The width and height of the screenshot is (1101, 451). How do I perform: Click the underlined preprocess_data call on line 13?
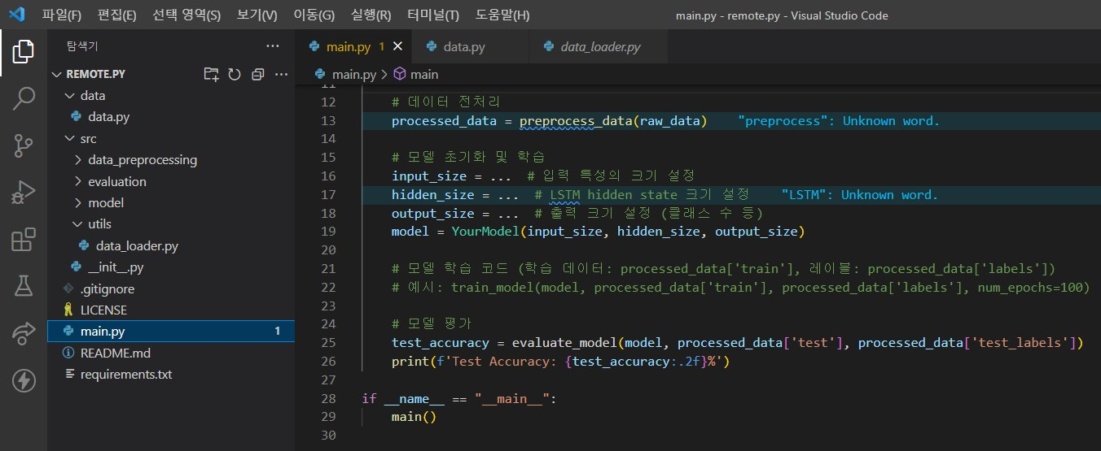tap(576, 121)
